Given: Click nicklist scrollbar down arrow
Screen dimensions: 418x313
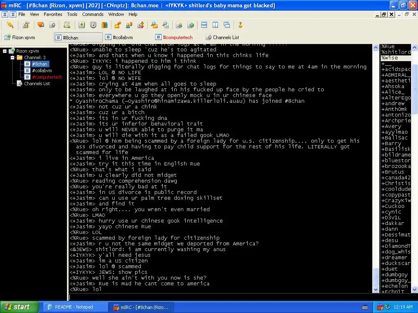Looking at the screenshot, I should coord(415,290).
